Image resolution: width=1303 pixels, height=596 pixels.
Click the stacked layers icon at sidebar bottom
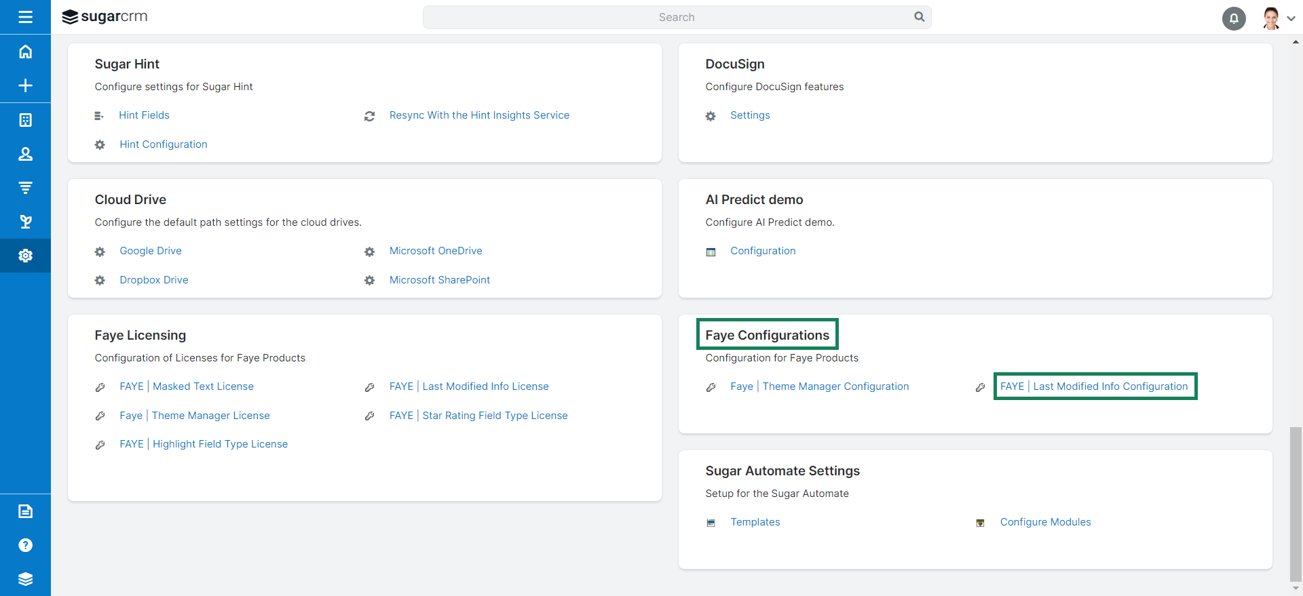click(x=25, y=579)
